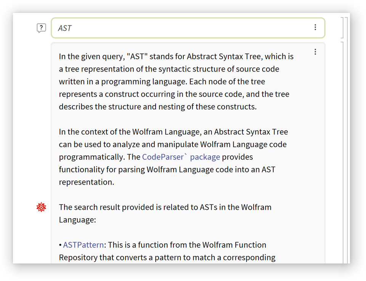
Task: Open the ASTPattern function repository link
Action: [83, 245]
